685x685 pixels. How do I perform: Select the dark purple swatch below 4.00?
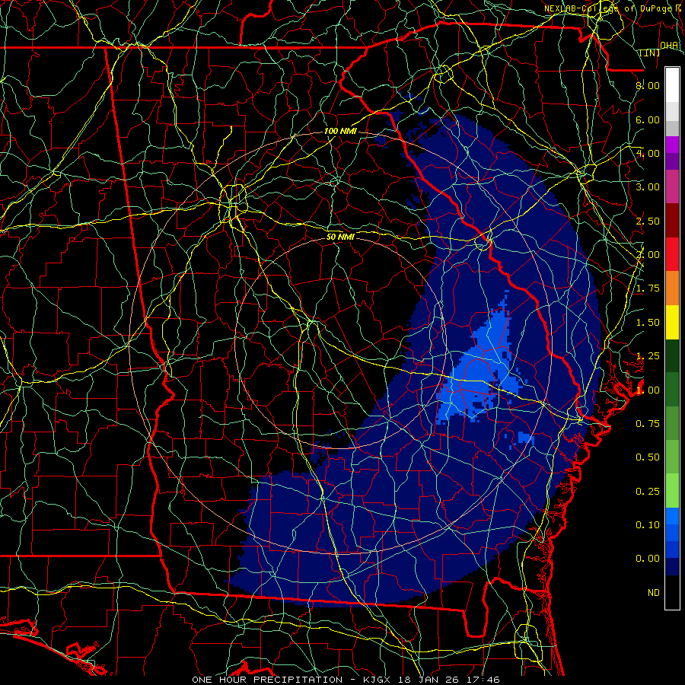(x=672, y=161)
